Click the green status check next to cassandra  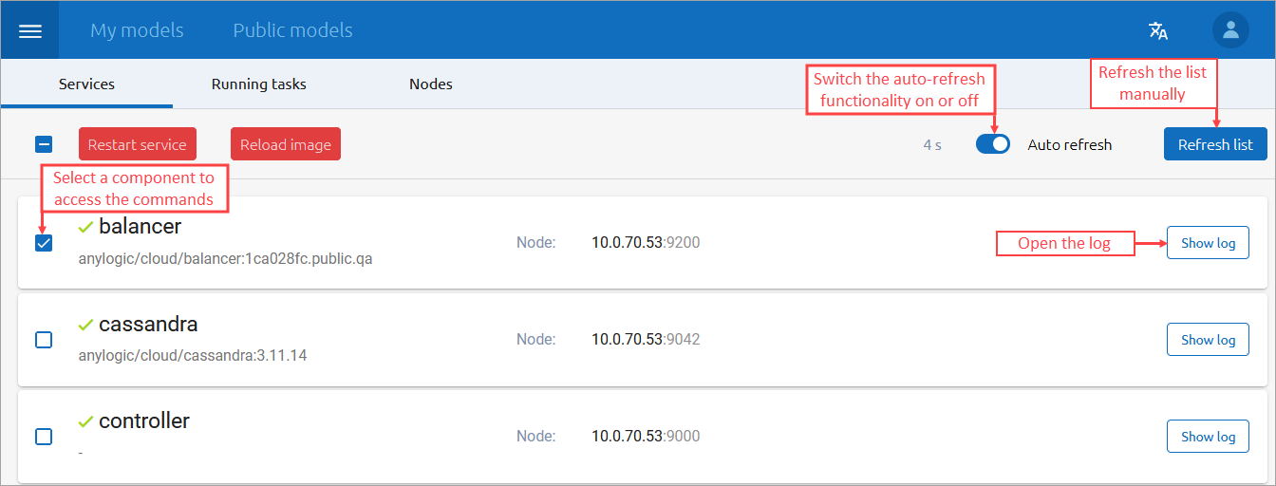(85, 324)
